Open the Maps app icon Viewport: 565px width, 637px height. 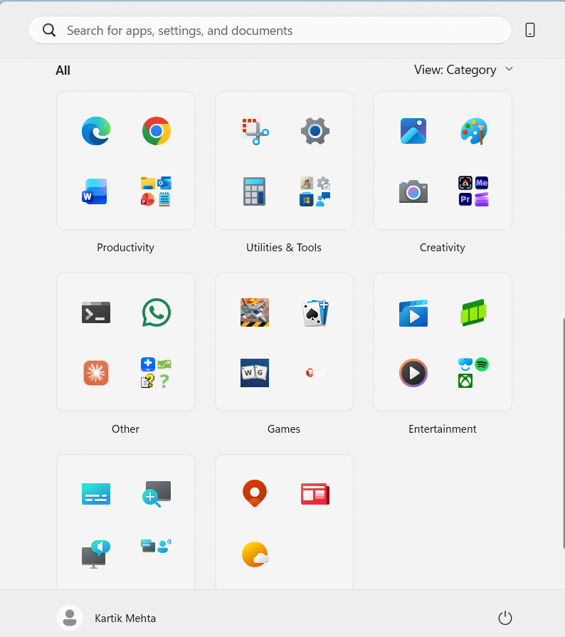(x=254, y=493)
